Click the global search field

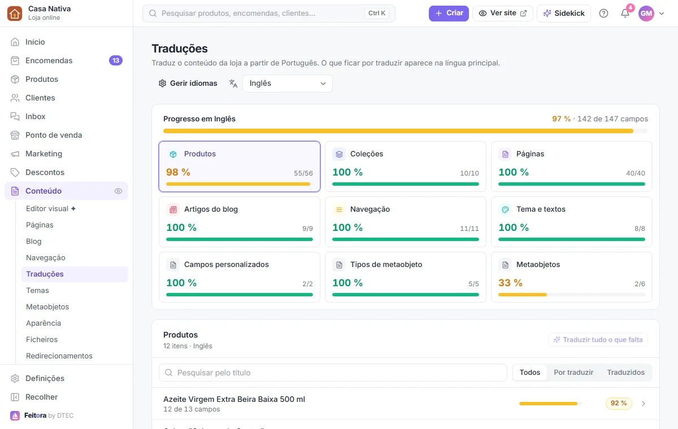pos(269,14)
